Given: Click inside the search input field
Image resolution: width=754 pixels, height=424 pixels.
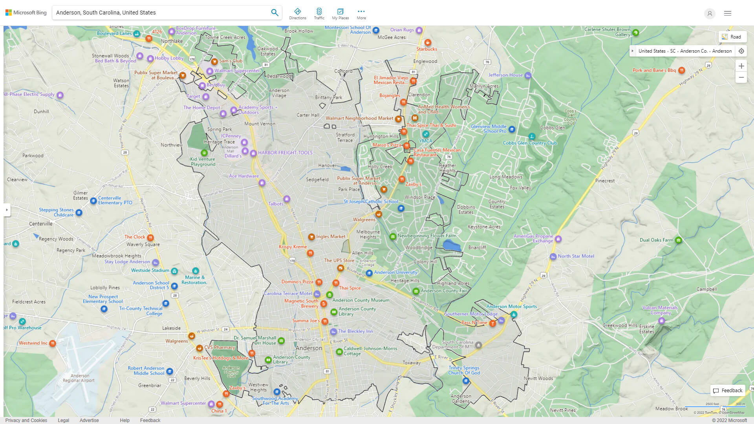Looking at the screenshot, I should point(157,12).
